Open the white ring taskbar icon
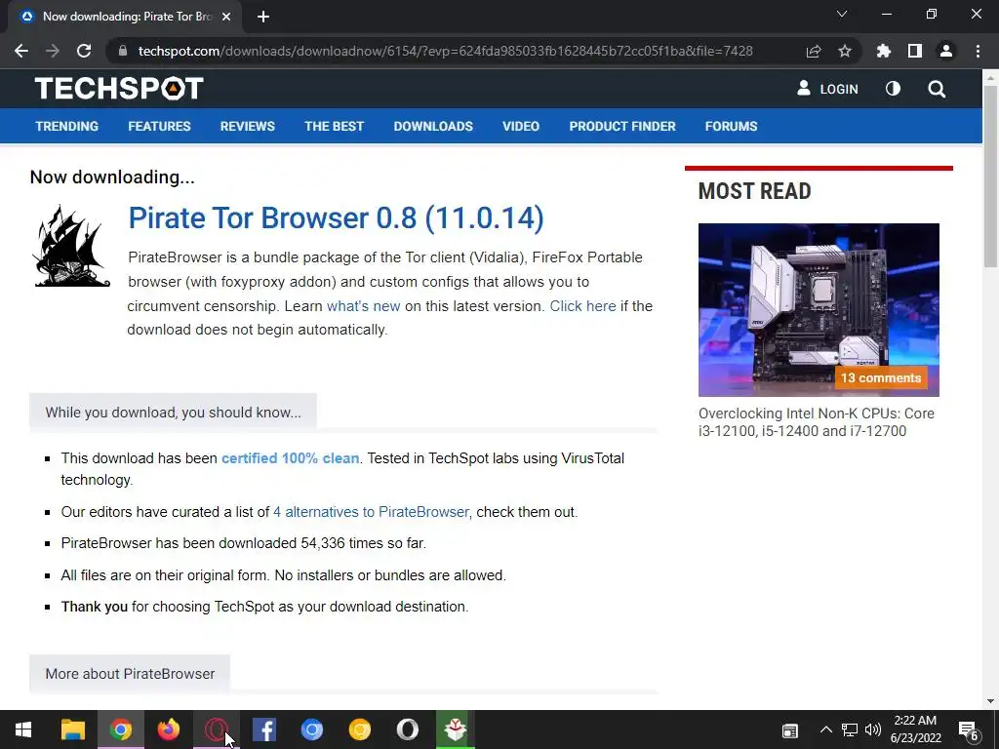This screenshot has height=749, width=999. pos(407,729)
